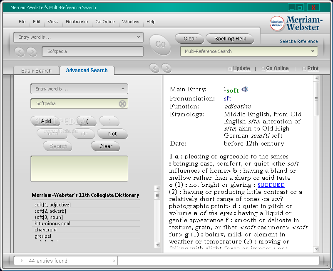This screenshot has width=333, height=271.
Task: Click the Select a Reference label
Action: 298,41
